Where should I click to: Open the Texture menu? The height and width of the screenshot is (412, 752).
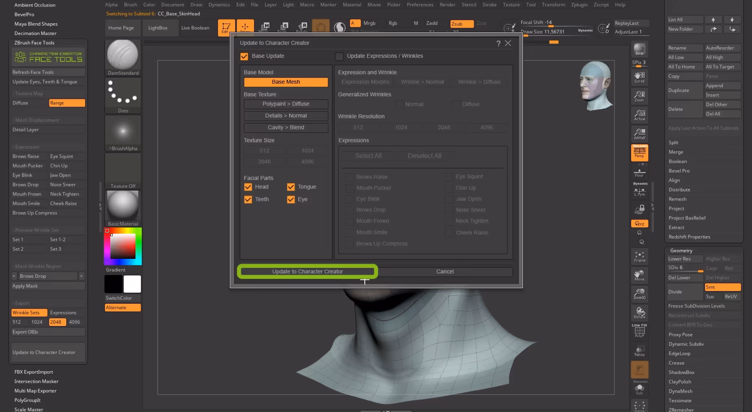pyautogui.click(x=511, y=5)
